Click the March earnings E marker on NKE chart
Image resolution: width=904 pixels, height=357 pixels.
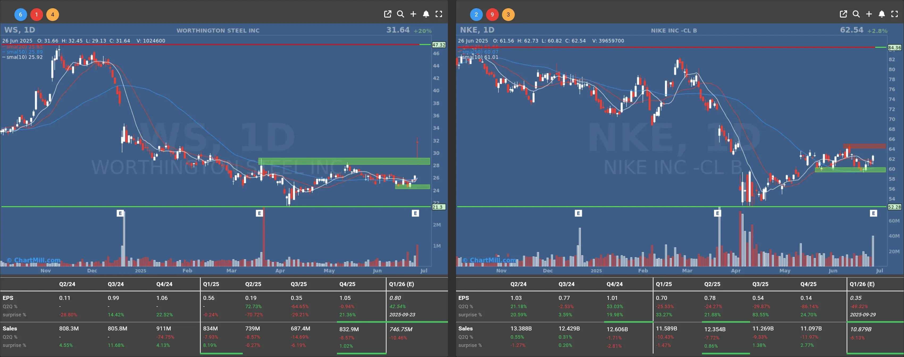(717, 213)
